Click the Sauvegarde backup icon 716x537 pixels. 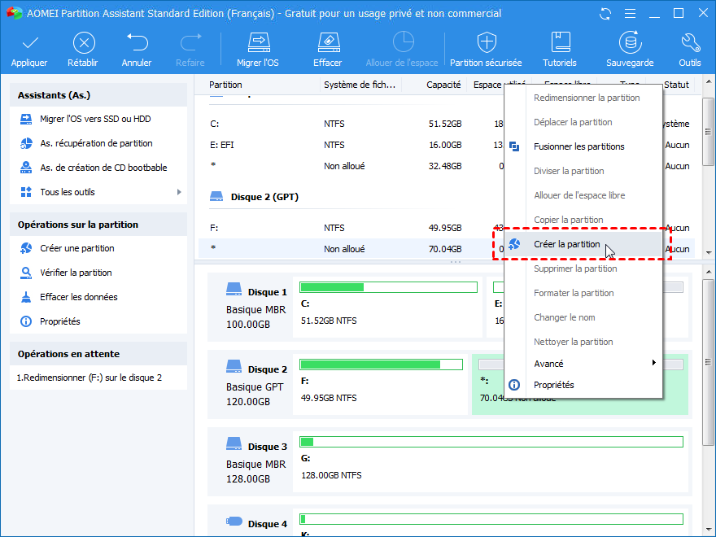pyautogui.click(x=630, y=42)
